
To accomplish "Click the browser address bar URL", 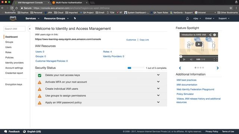I will click(71, 8).
